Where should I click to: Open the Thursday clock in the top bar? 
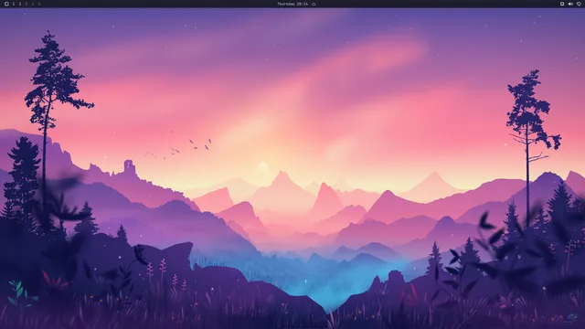292,4
